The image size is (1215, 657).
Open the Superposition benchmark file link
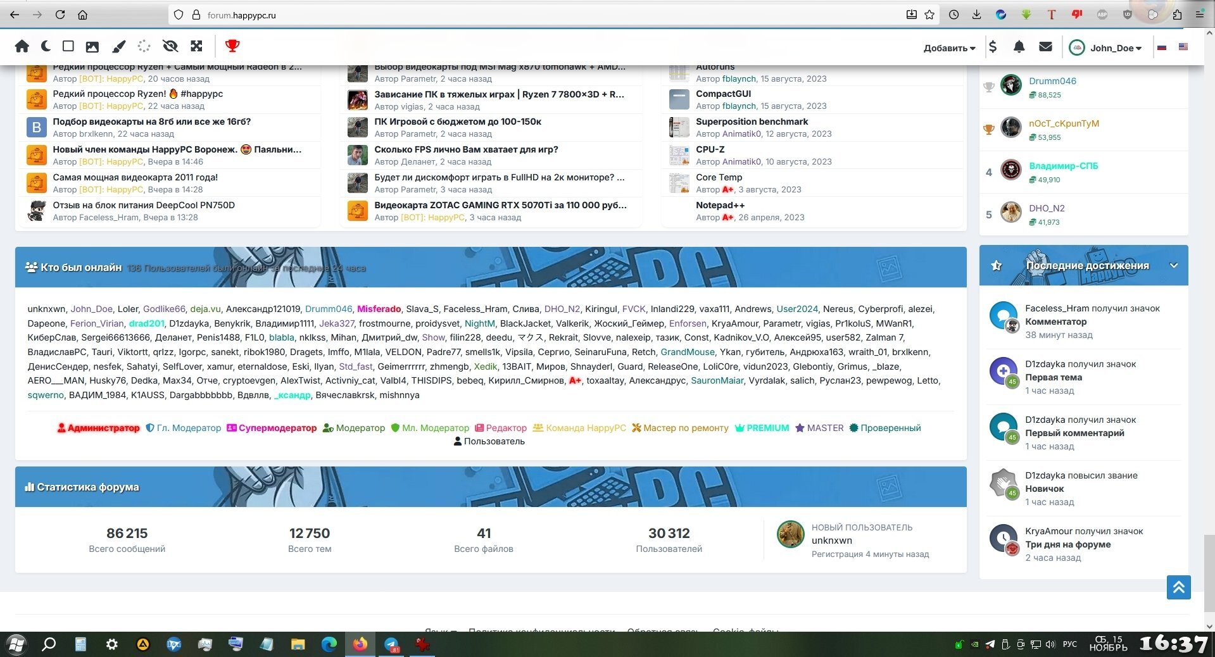pyautogui.click(x=752, y=122)
